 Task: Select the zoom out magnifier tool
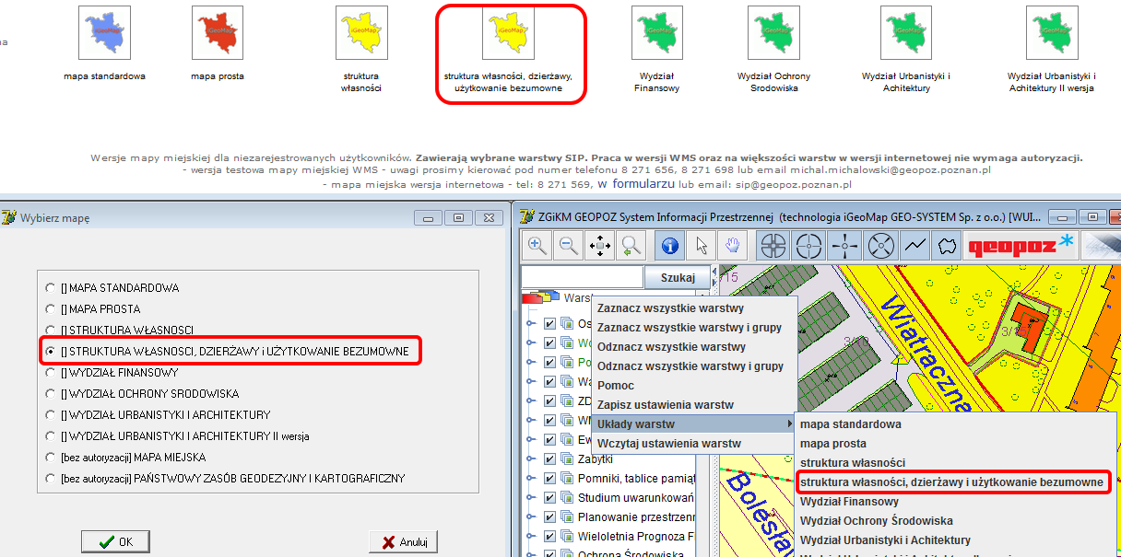(x=569, y=245)
